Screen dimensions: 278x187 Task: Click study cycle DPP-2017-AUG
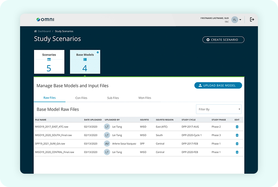point(190,127)
